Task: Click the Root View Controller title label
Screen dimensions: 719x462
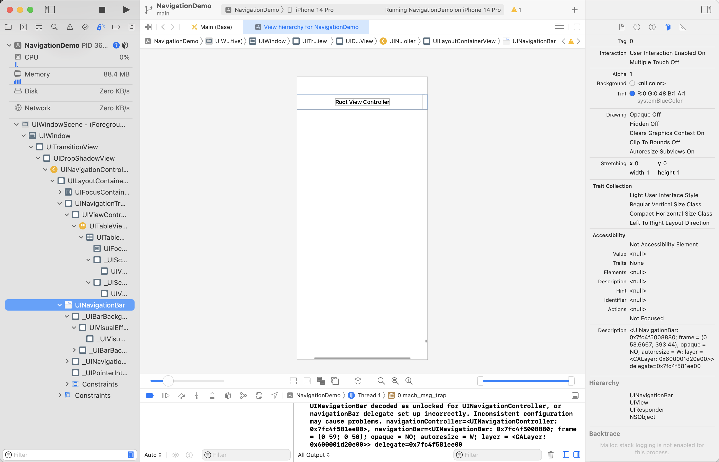Action: point(362,102)
